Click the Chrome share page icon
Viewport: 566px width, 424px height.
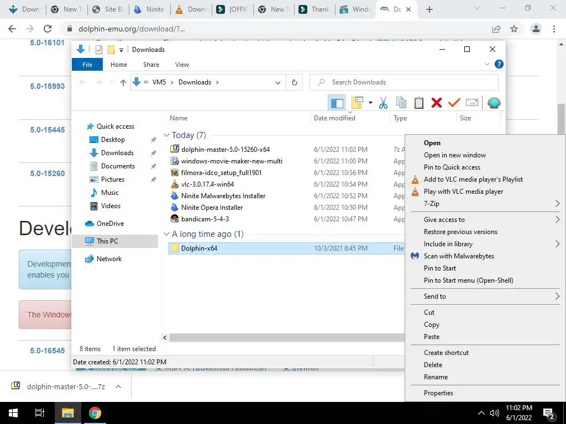pos(496,29)
